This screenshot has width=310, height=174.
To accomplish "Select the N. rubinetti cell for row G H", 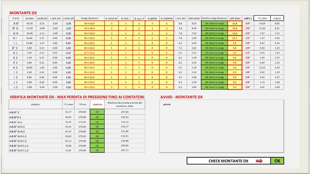I will click(167, 33).
